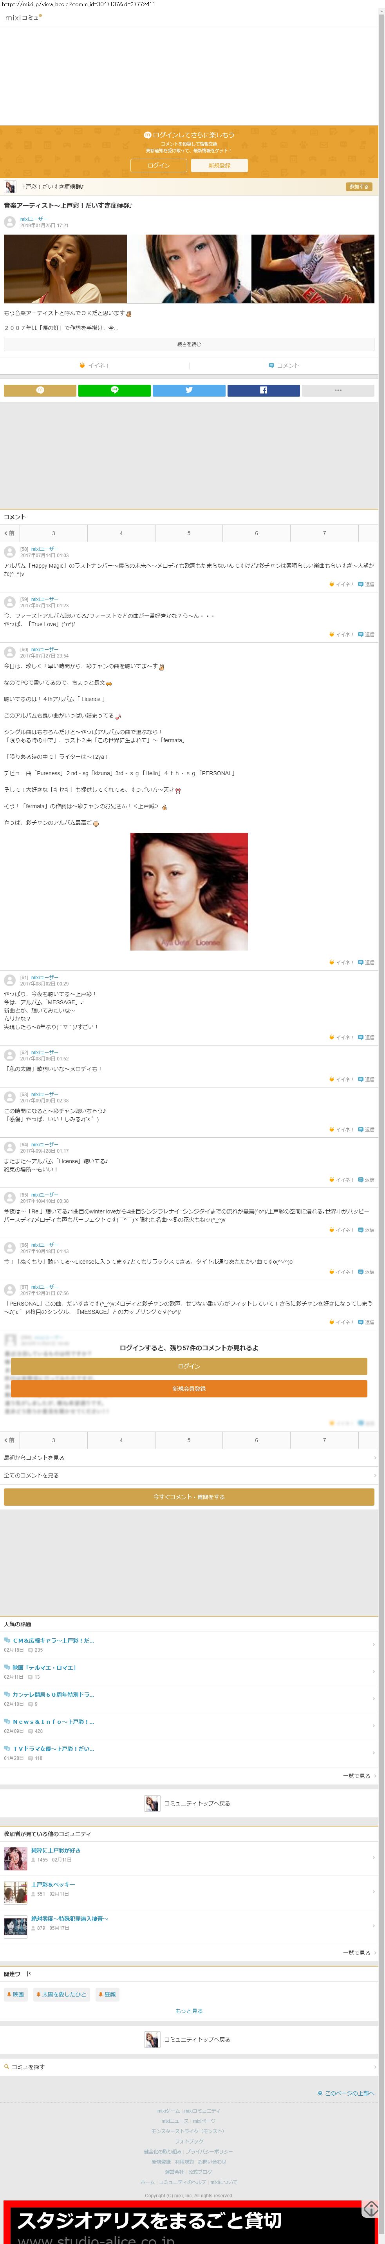Click 今すぐコメント・質問をする button

(189, 1497)
